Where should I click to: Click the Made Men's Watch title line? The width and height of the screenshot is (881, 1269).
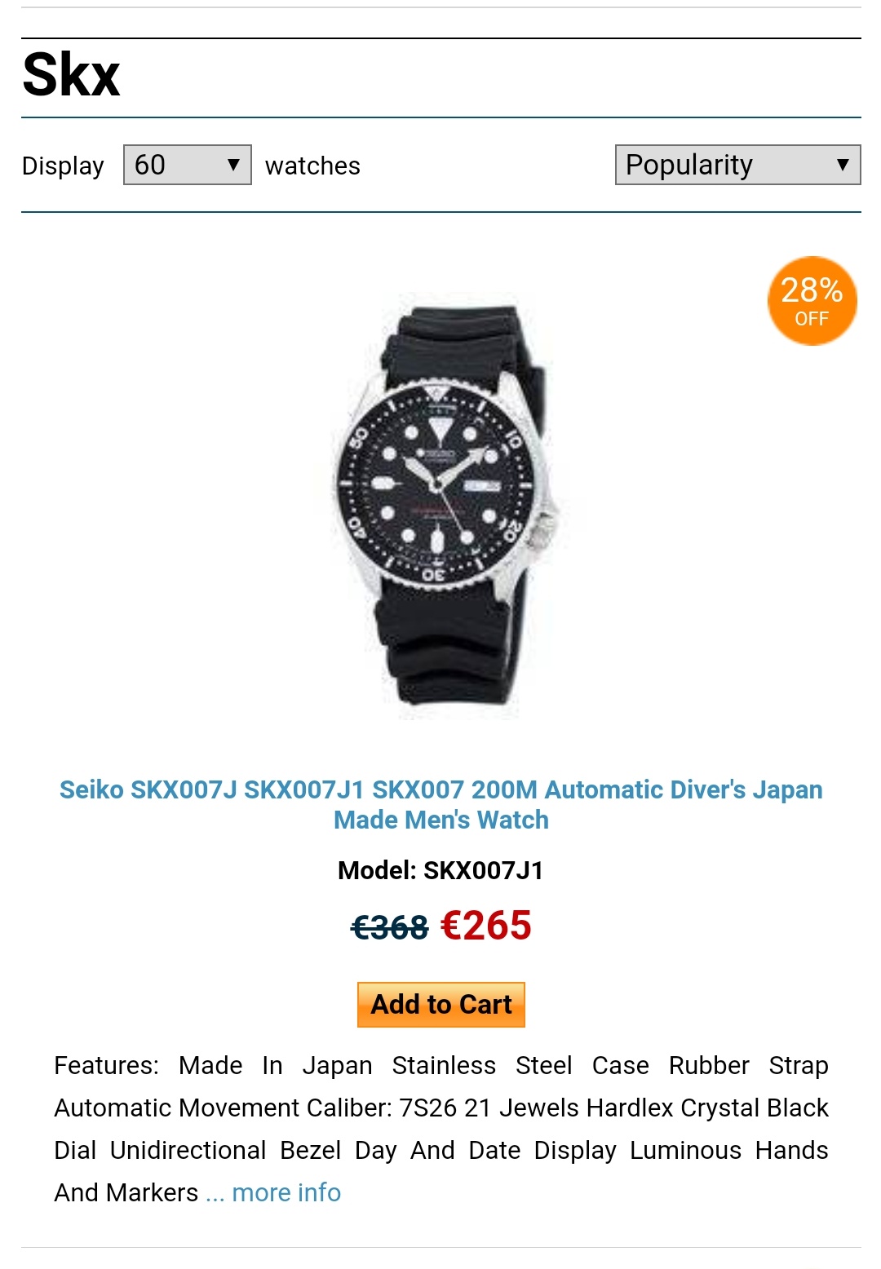click(441, 820)
